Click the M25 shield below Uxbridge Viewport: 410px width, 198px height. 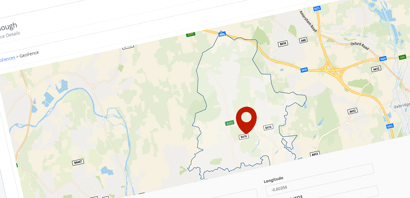click(390, 126)
